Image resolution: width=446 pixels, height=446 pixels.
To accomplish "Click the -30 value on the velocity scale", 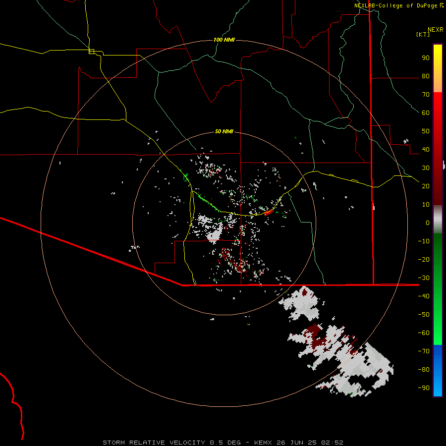I will point(424,278).
